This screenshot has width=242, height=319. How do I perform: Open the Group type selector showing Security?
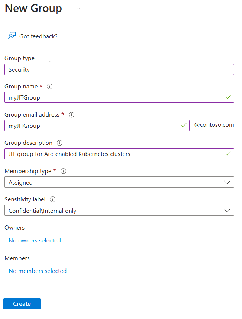point(119,69)
